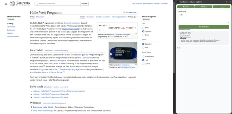Click Quelltext bearbeiten next to Weblinks heading
Screen dimensions: 232x114
click(x=58, y=103)
